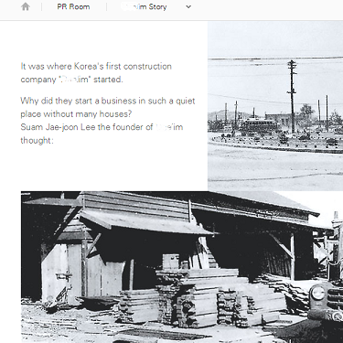Click the word "thought:"
Viewport: 343px width, 343px height.
tap(37, 140)
